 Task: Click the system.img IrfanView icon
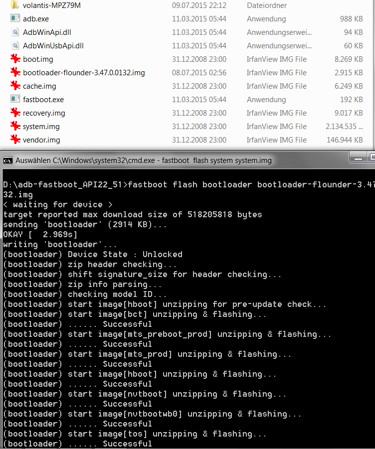point(15,127)
